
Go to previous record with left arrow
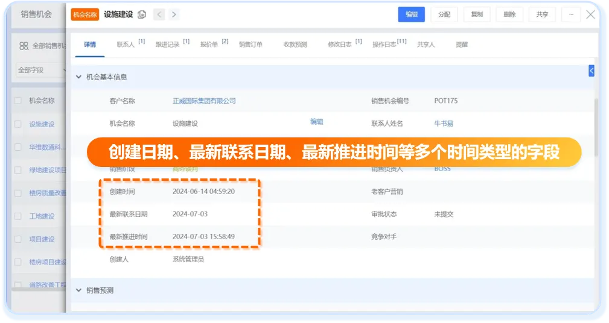click(159, 14)
